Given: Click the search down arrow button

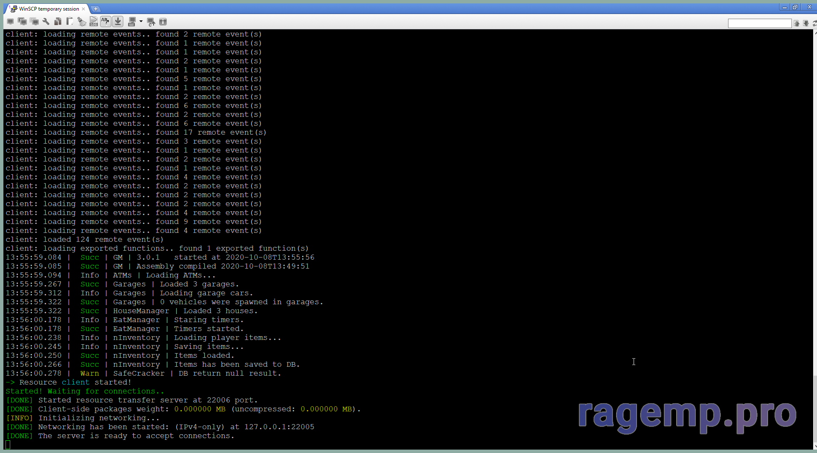Looking at the screenshot, I should coord(806,23).
